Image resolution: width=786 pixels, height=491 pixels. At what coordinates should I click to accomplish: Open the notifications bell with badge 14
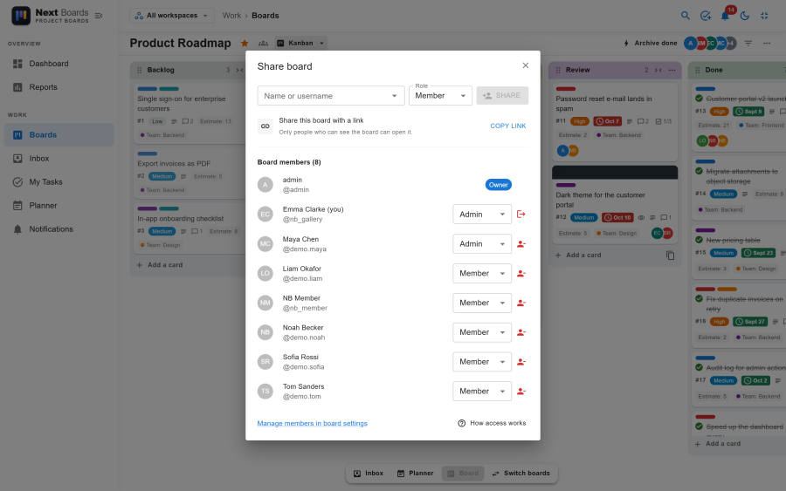(x=726, y=16)
